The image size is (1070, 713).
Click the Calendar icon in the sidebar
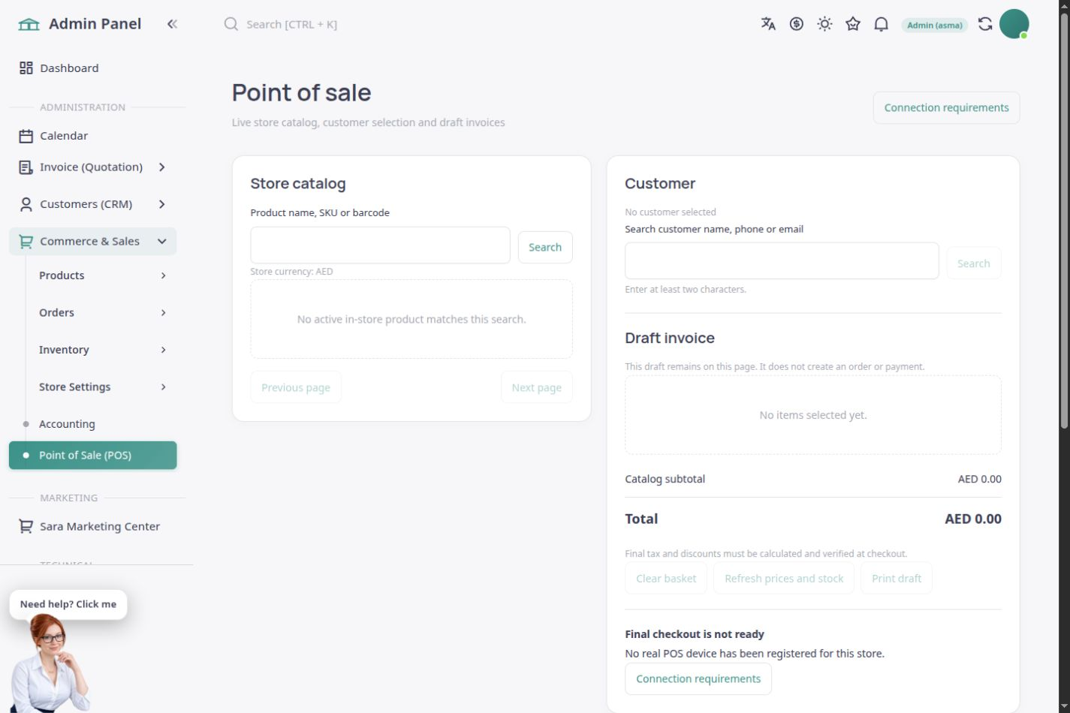[26, 136]
